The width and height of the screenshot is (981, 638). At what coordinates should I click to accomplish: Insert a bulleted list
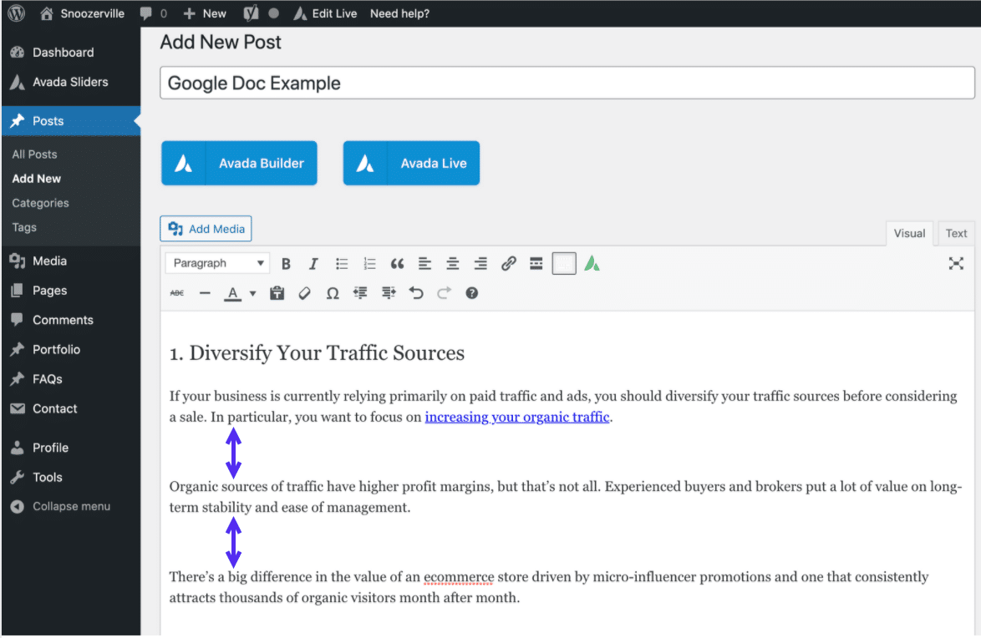(342, 263)
